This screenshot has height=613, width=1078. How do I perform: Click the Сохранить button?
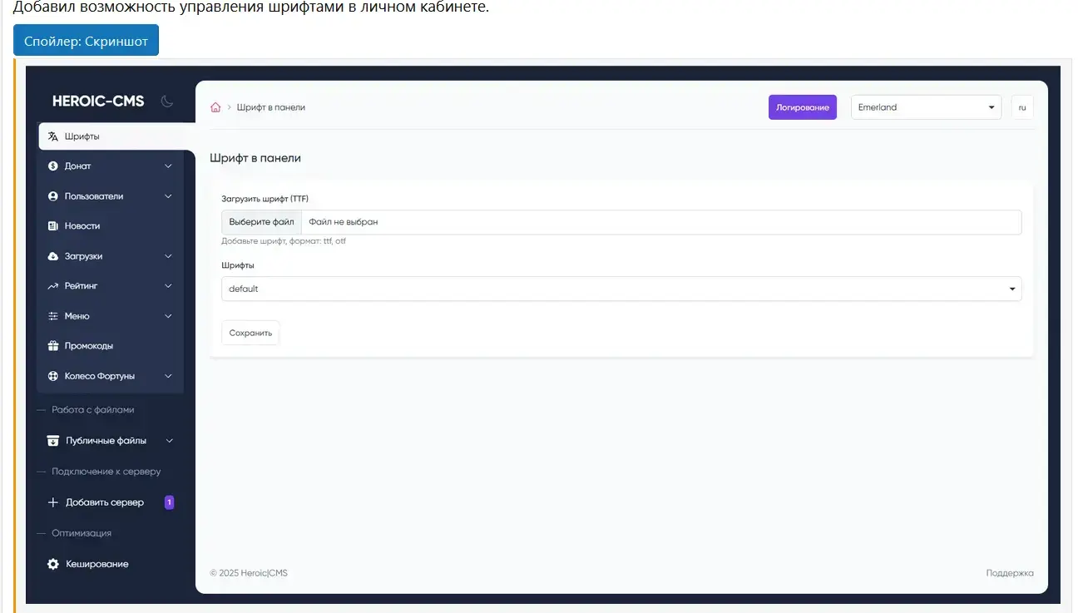[250, 333]
